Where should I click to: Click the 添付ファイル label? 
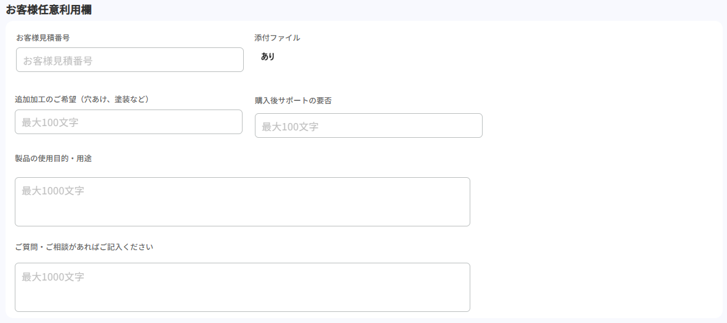coord(277,38)
